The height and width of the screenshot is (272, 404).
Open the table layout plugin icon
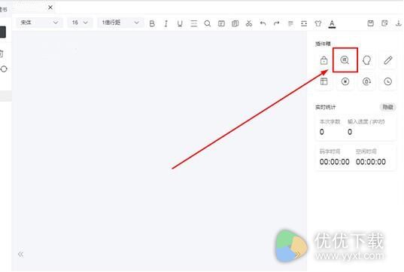(x=324, y=81)
